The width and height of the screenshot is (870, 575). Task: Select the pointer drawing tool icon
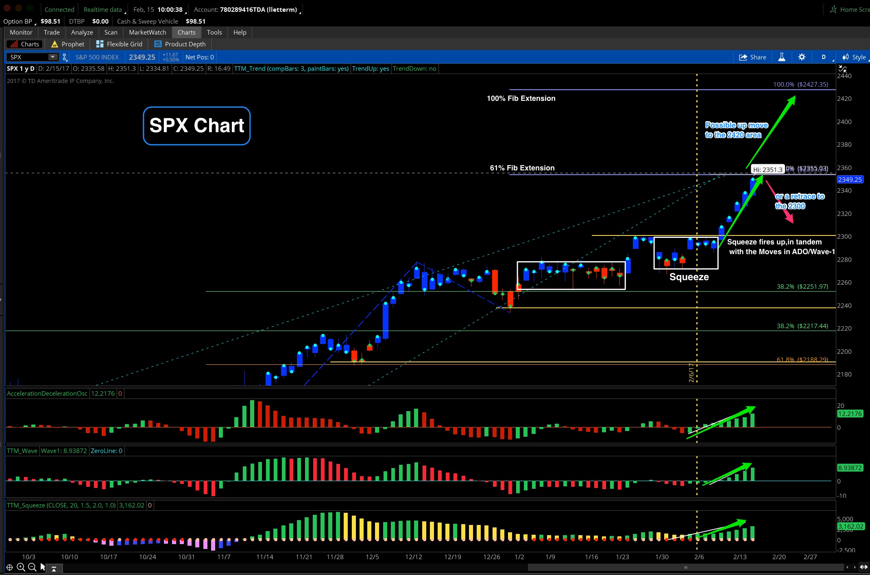coord(43,567)
